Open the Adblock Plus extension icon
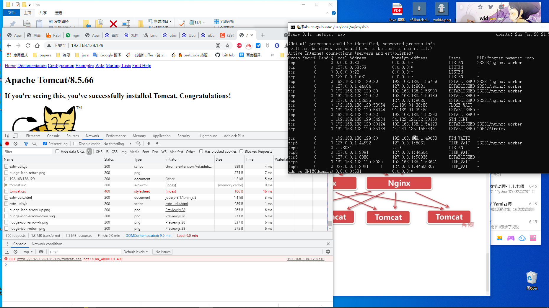The image size is (549, 308). pyautogui.click(x=239, y=45)
